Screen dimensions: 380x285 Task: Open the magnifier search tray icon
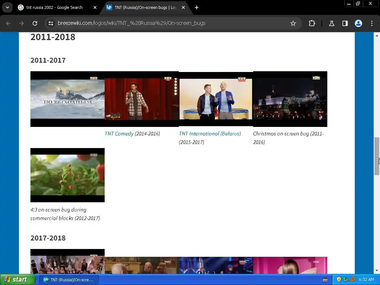[353, 280]
